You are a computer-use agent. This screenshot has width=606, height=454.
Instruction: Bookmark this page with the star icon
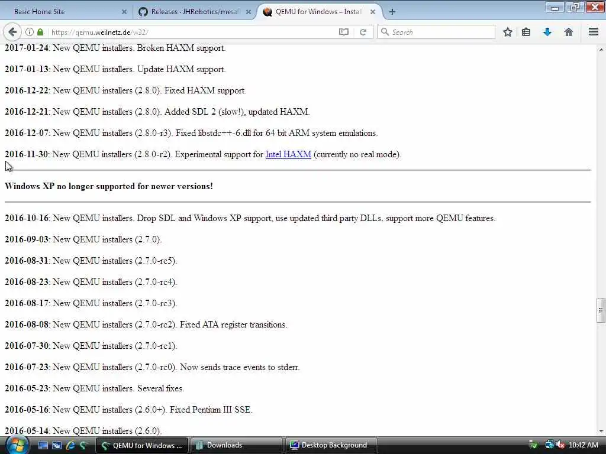coord(507,32)
